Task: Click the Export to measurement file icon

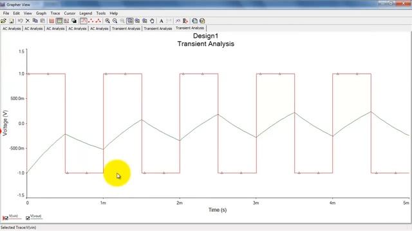Action: 202,21
